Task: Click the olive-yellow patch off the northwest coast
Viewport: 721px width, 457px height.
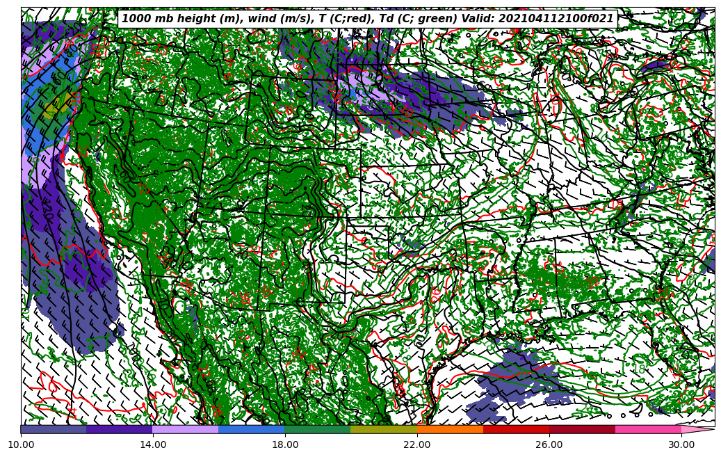Action: (54, 108)
